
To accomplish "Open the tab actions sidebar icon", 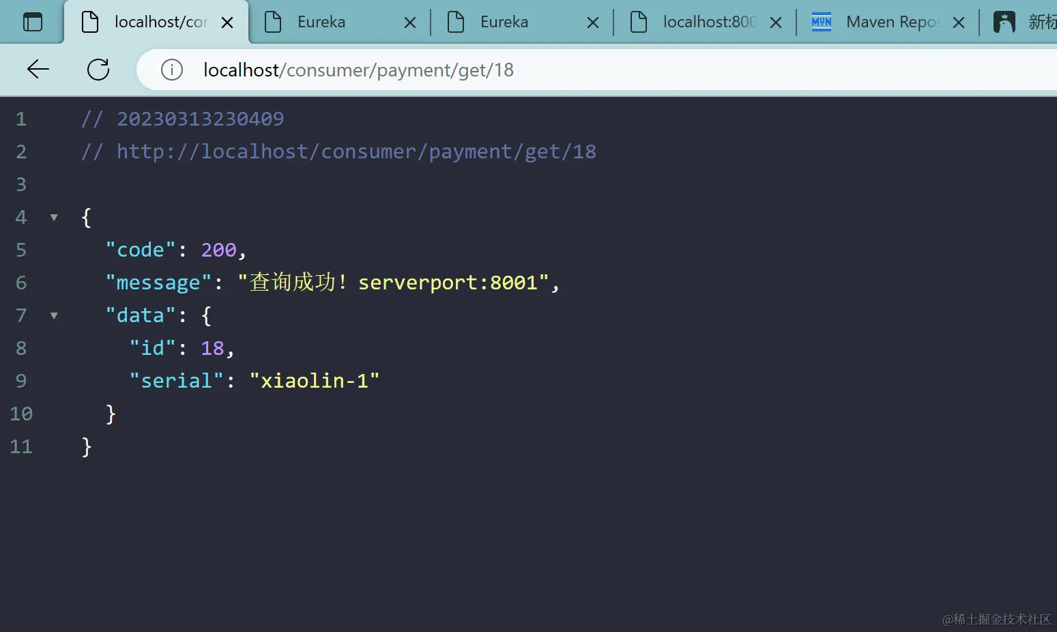I will tap(33, 23).
